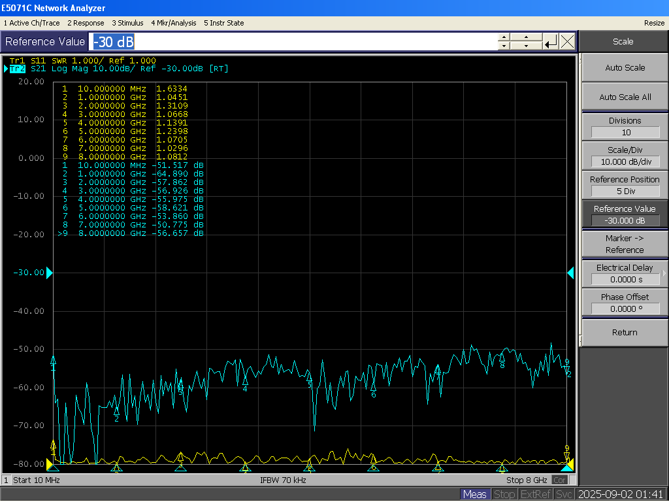The width and height of the screenshot is (669, 502).
Task: Open the Mkr/Analysis menu
Action: (x=174, y=23)
